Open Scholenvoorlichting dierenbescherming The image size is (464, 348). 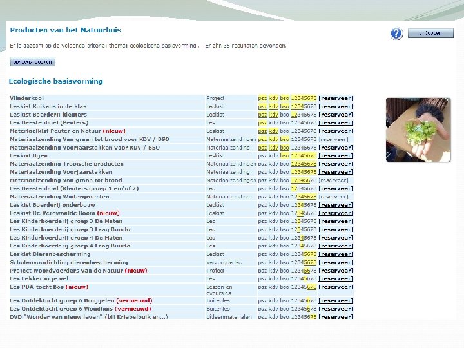point(69,262)
